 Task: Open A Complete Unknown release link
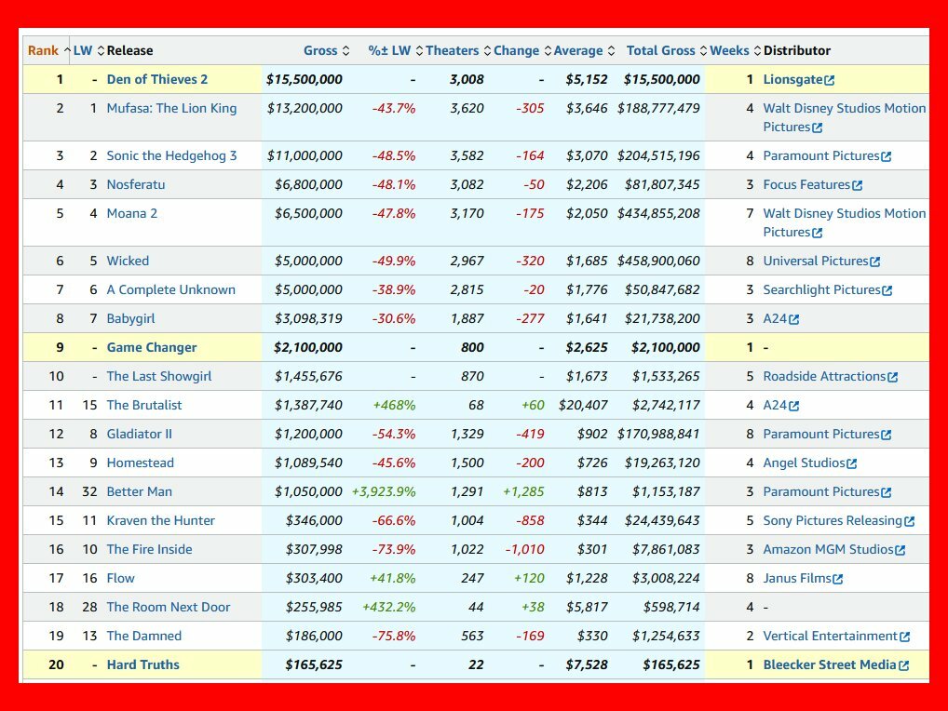point(171,290)
